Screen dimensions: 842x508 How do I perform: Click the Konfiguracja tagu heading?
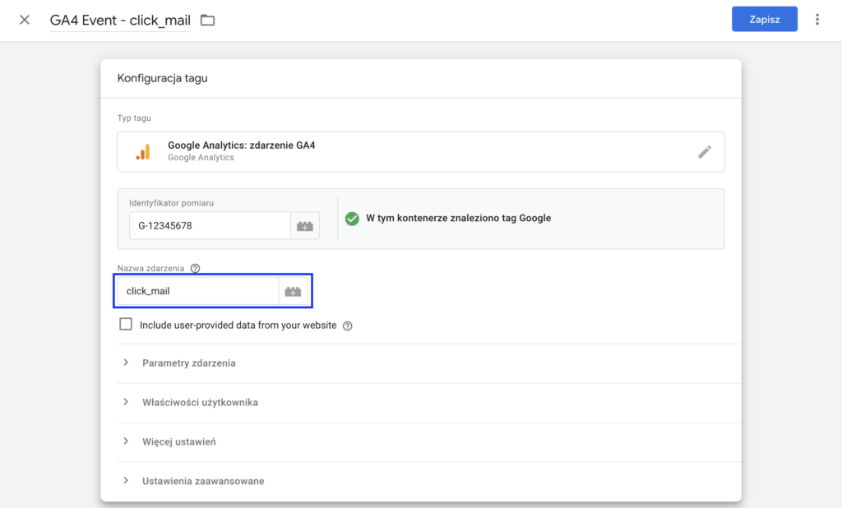click(x=162, y=78)
